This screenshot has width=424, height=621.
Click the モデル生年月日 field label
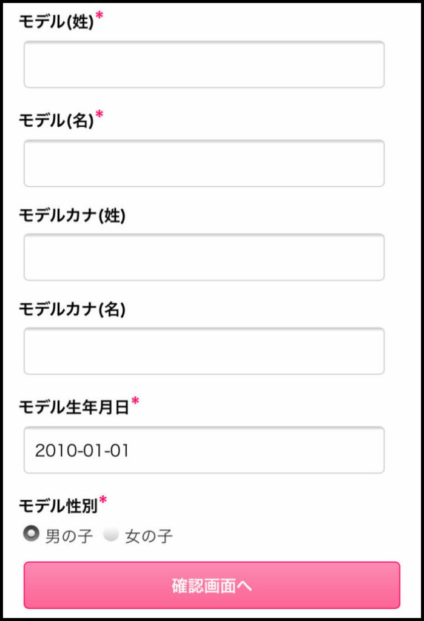coord(74,407)
